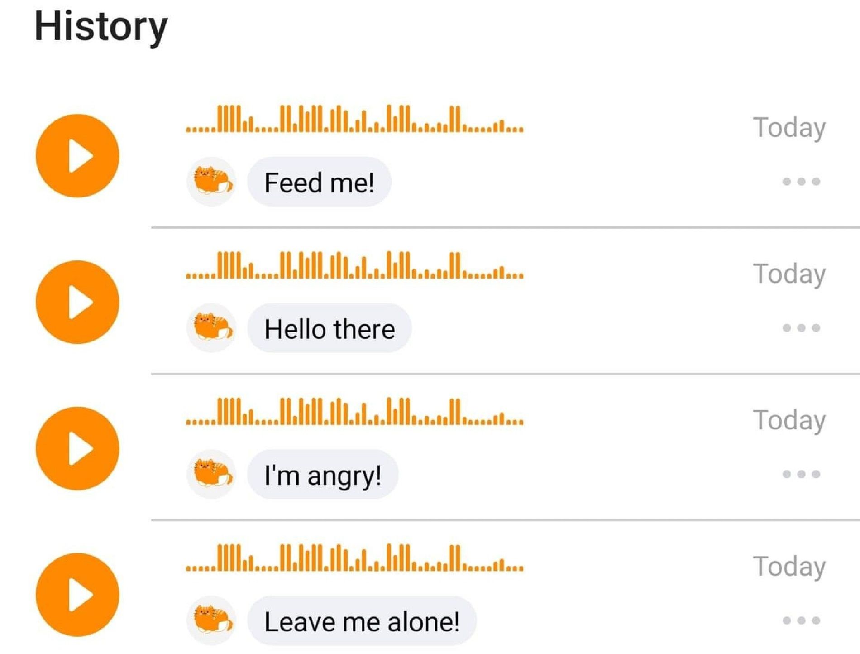Click the waveform above "I'm angry!"
Viewport: 860px width, 654px height.
tap(355, 411)
